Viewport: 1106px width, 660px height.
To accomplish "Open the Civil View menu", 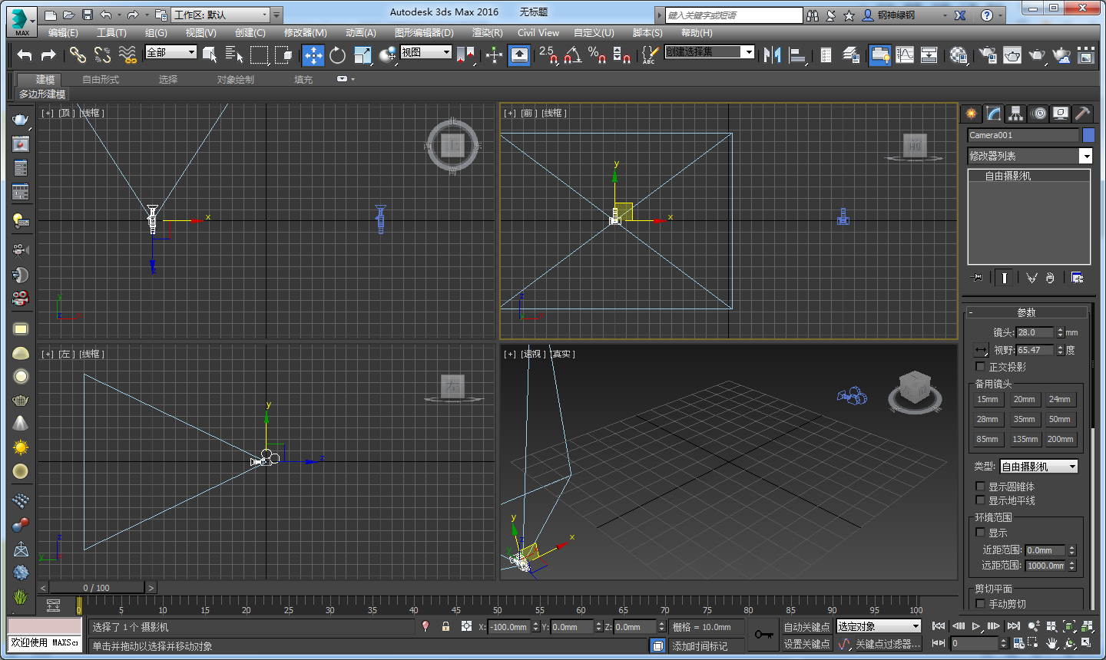I will pyautogui.click(x=538, y=33).
